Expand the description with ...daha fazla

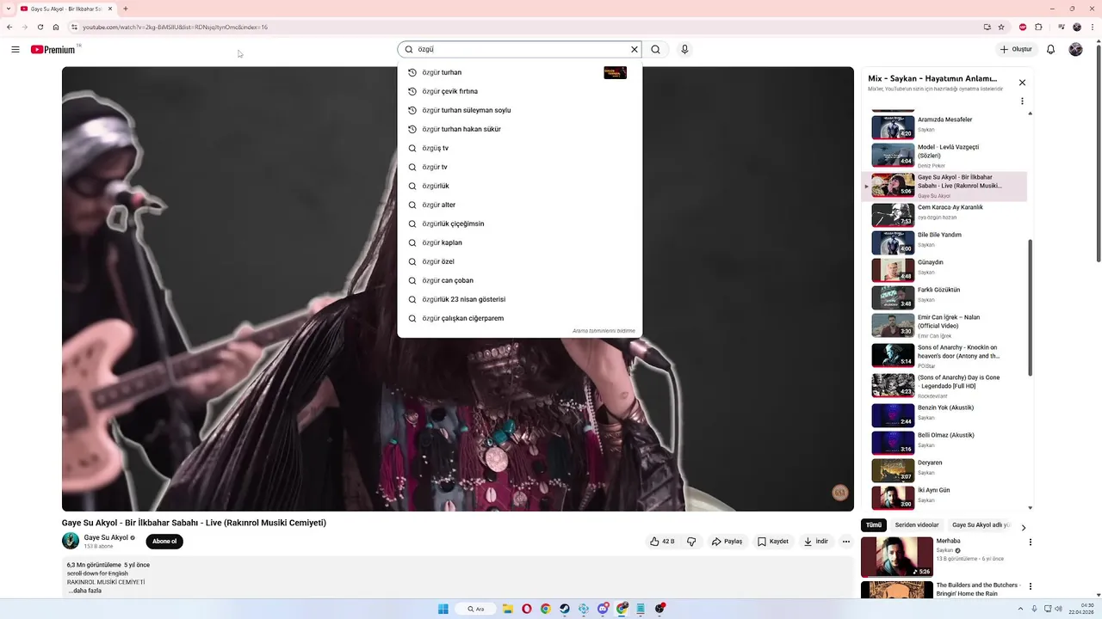pos(85,591)
